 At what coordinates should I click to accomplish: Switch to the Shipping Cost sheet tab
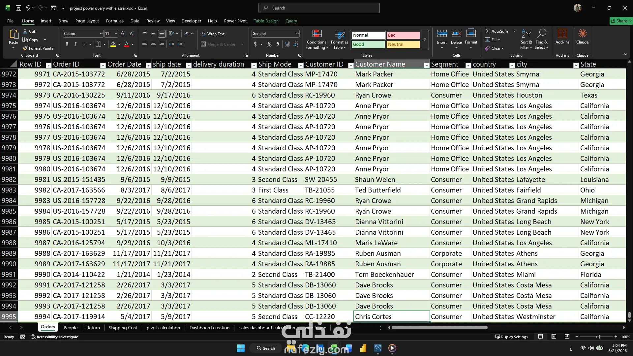(x=123, y=328)
